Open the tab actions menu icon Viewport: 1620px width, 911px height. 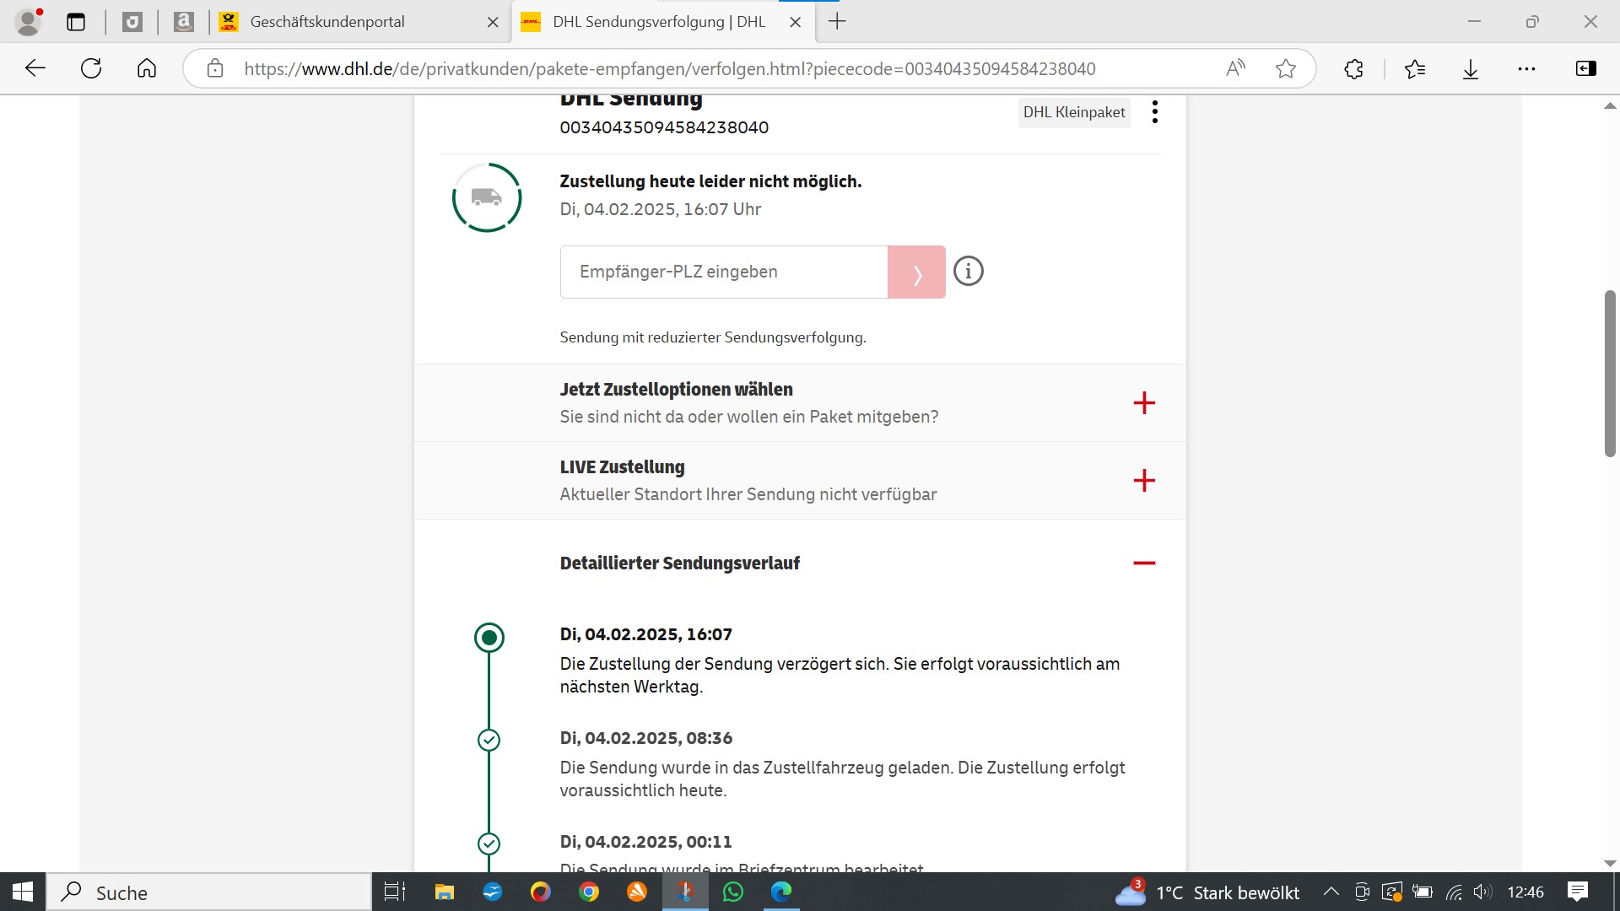[x=76, y=22]
